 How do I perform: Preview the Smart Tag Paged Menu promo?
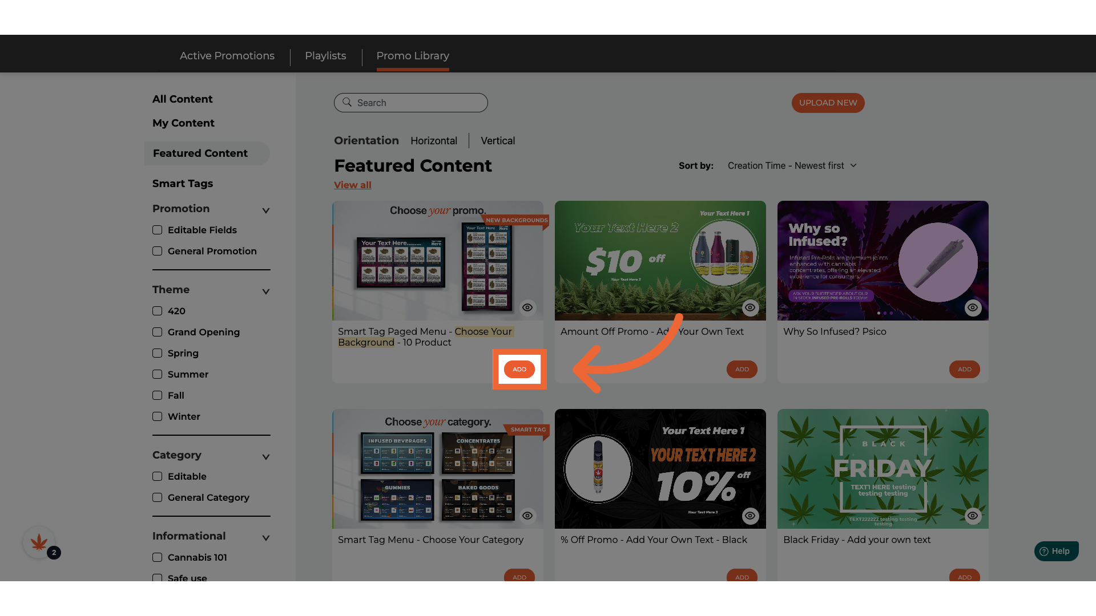point(527,307)
